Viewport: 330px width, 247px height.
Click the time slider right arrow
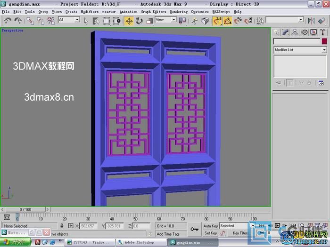[x=48, y=209]
